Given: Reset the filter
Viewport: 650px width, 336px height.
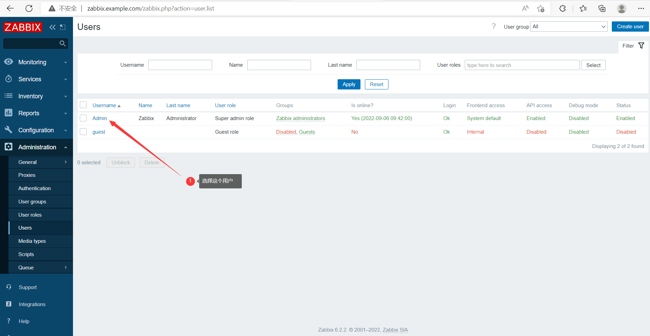Looking at the screenshot, I should (x=376, y=84).
